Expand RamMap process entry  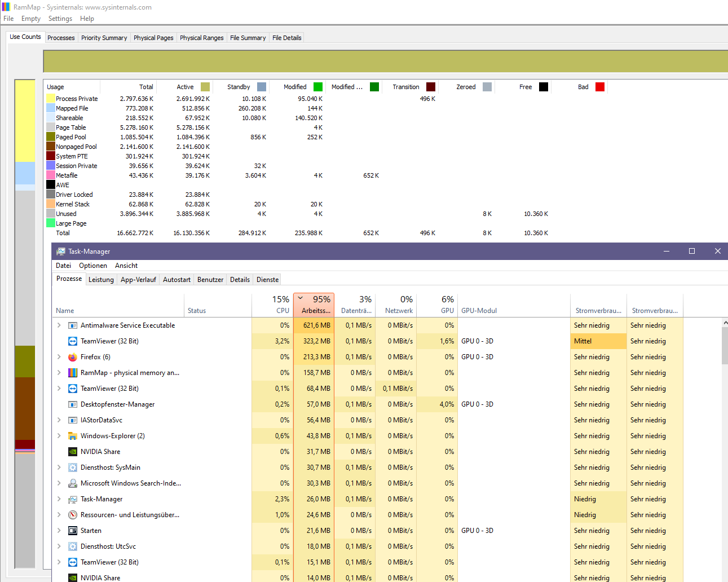coord(59,373)
